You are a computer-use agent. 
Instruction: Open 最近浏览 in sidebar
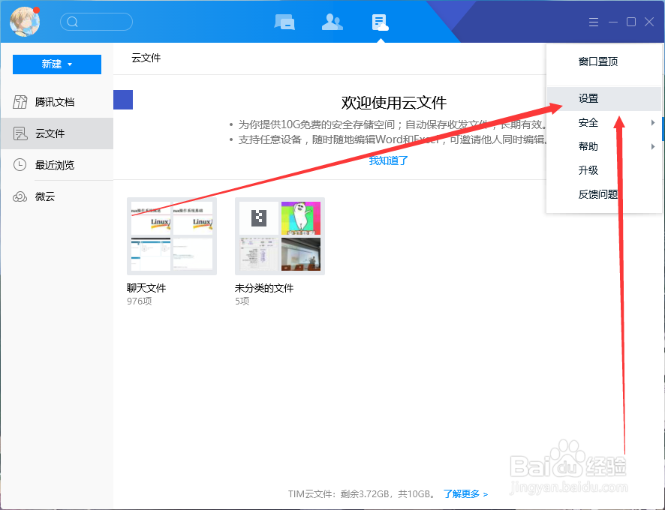57,165
